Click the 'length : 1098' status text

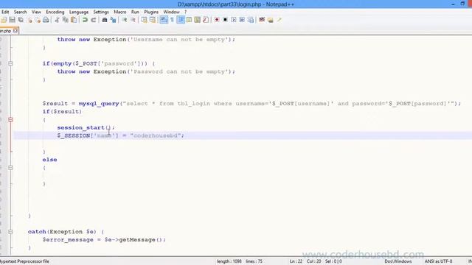[229, 261]
